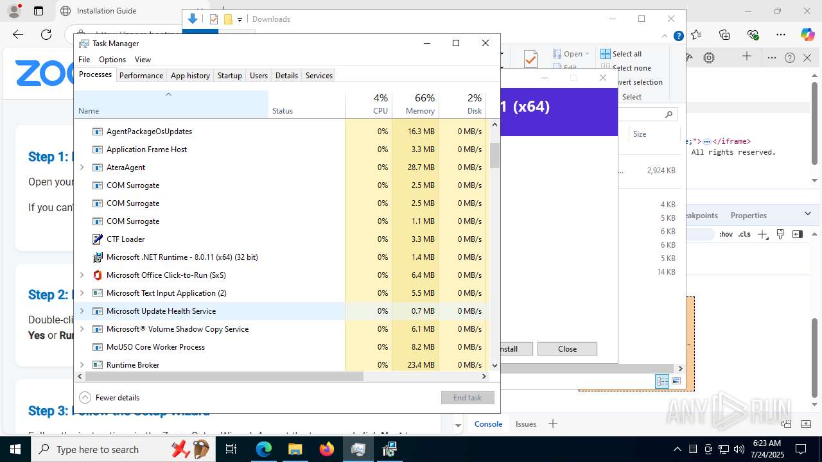Image resolution: width=822 pixels, height=462 pixels.
Task: Switch to the Users tab
Action: coord(259,76)
